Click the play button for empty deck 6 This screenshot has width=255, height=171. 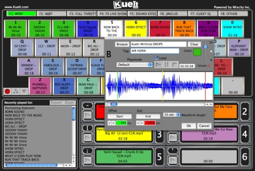(173, 160)
